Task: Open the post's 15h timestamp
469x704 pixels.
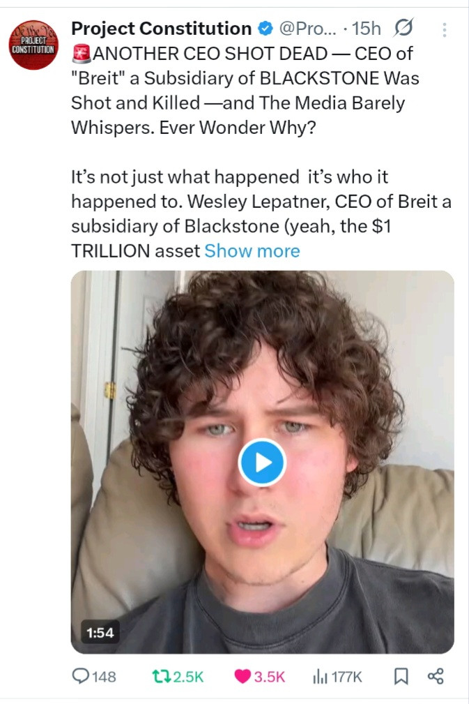Action: point(367,29)
